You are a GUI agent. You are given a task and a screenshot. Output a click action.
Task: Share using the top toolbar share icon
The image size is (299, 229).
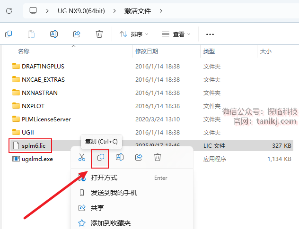pos(77,34)
